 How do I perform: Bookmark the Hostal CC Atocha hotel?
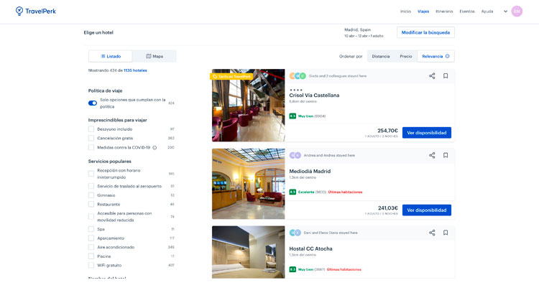446,233
